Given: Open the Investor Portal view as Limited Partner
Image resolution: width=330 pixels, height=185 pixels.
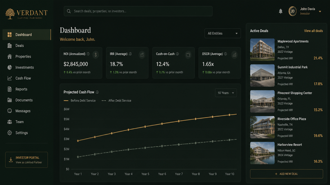Looking at the screenshot, I should 27,160.
